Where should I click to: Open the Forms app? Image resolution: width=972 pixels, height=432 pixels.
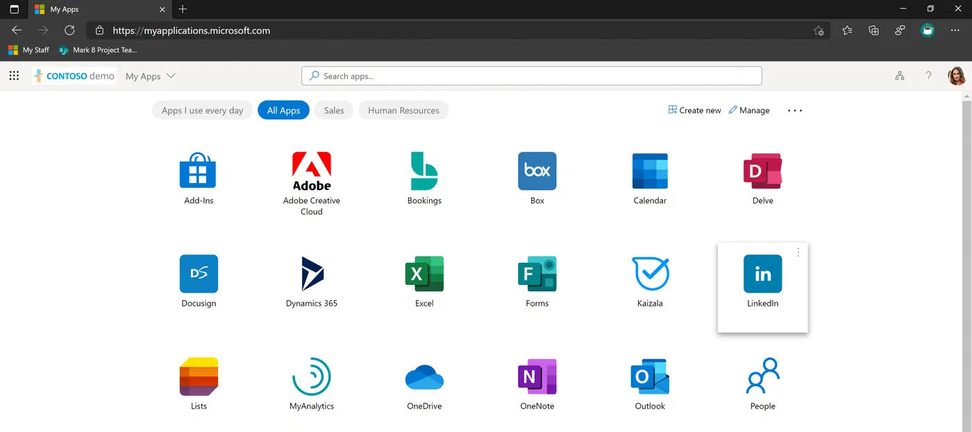[x=537, y=274]
